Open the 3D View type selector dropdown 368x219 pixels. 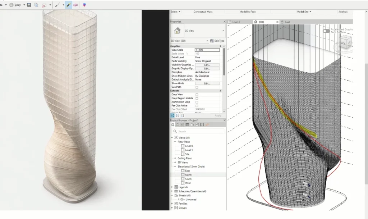223,31
